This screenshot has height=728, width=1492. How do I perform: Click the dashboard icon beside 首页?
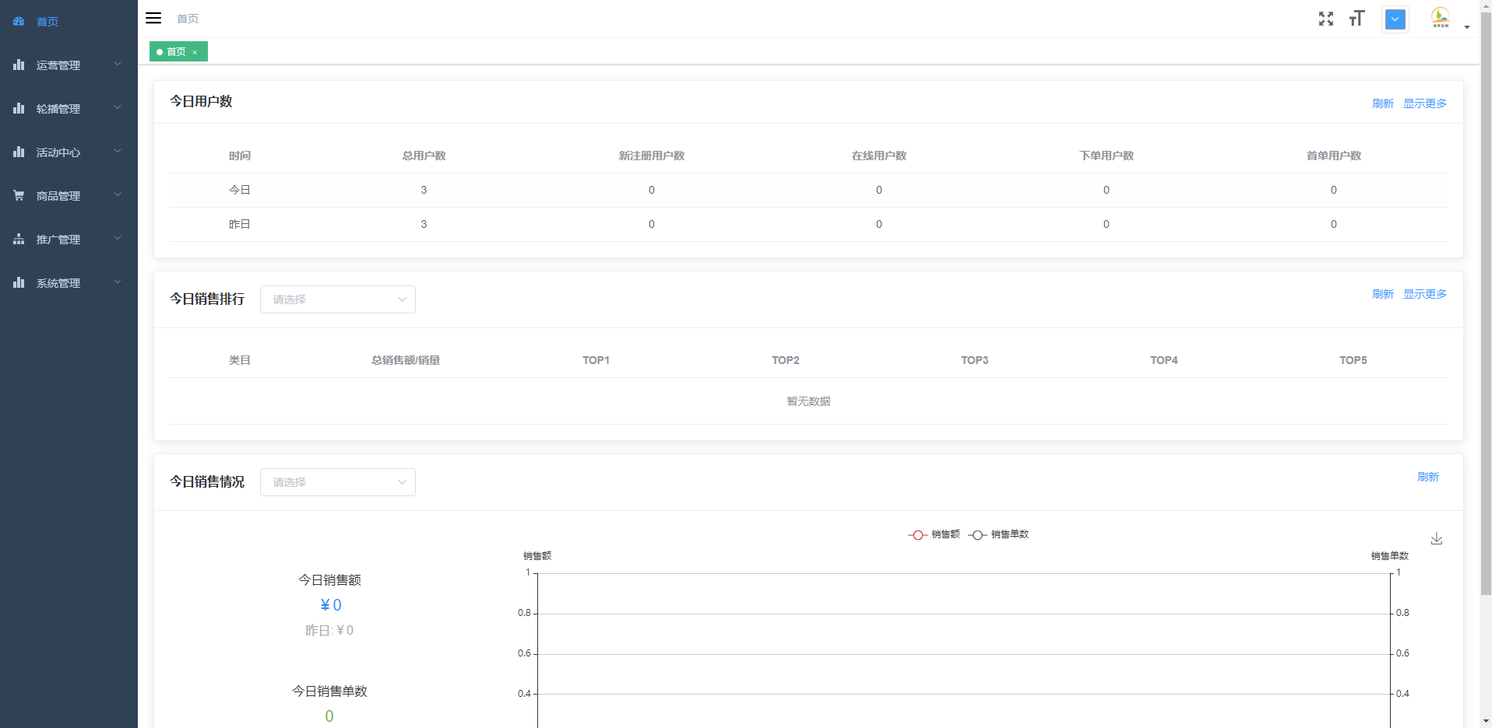click(x=19, y=22)
